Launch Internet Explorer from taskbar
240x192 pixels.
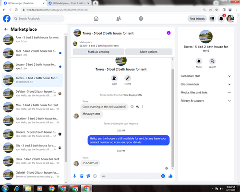(16, 189)
